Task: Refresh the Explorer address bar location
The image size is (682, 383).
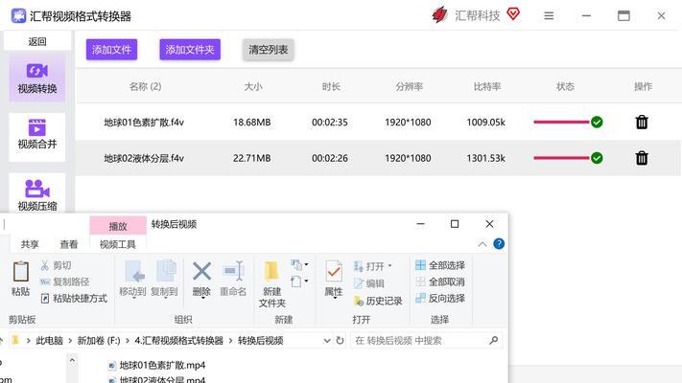Action: [340, 341]
